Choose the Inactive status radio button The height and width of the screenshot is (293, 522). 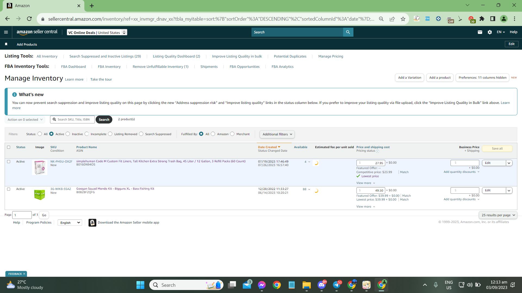[68, 134]
